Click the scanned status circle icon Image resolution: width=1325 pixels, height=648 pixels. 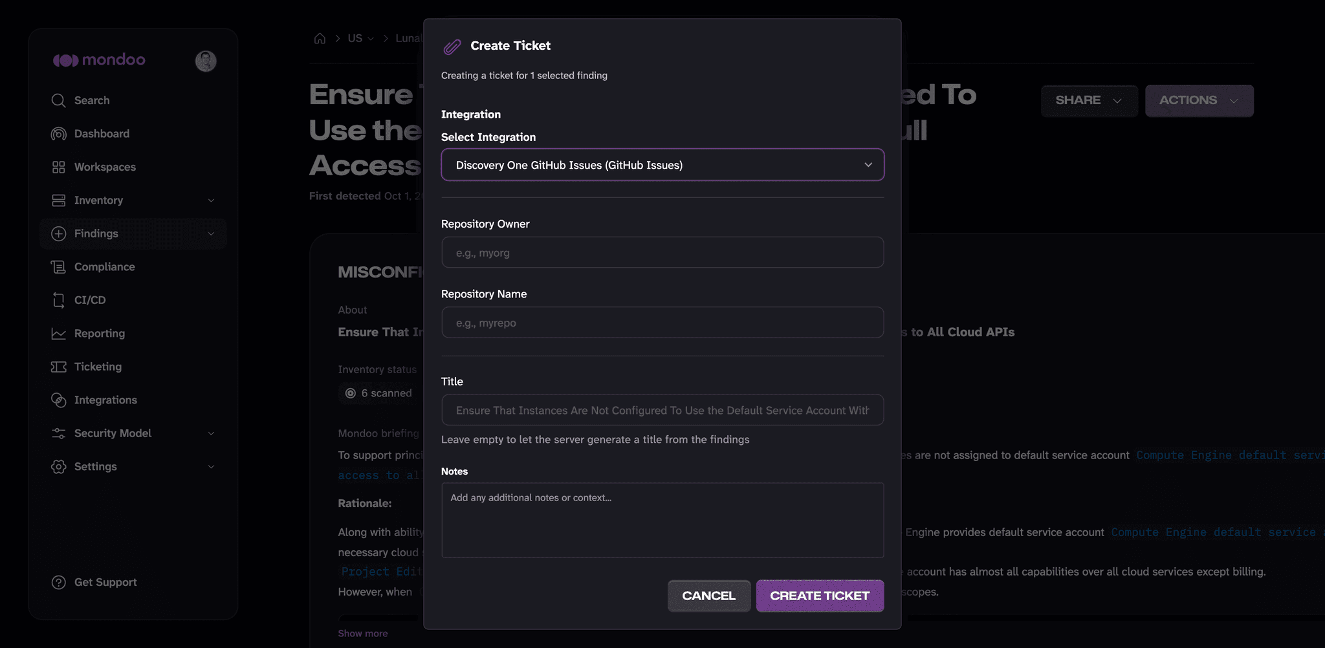coord(351,393)
